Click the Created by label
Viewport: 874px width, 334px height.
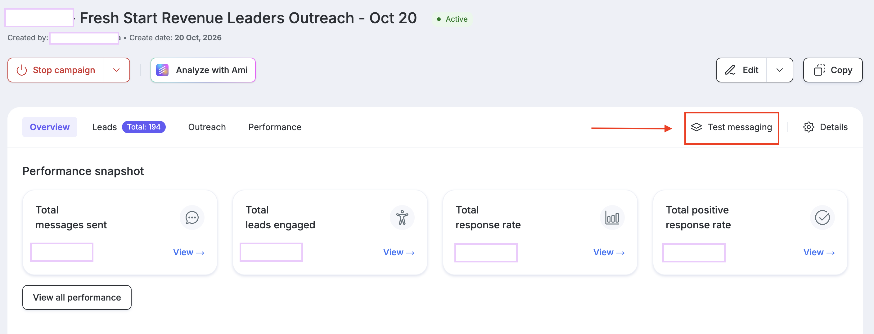(x=28, y=37)
